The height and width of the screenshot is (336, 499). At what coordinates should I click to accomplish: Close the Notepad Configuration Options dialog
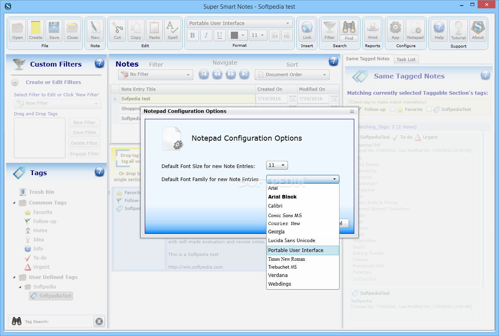point(351,111)
